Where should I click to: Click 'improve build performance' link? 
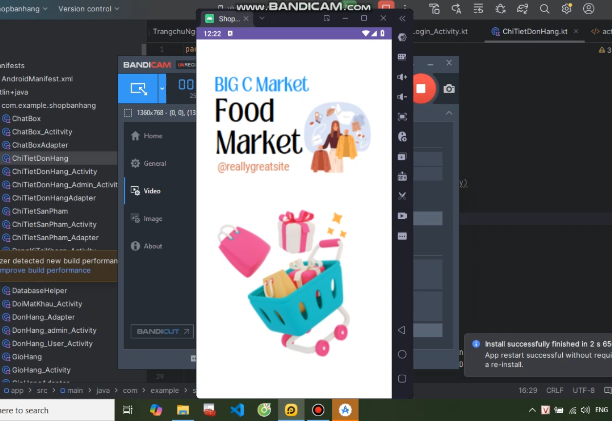pos(45,270)
